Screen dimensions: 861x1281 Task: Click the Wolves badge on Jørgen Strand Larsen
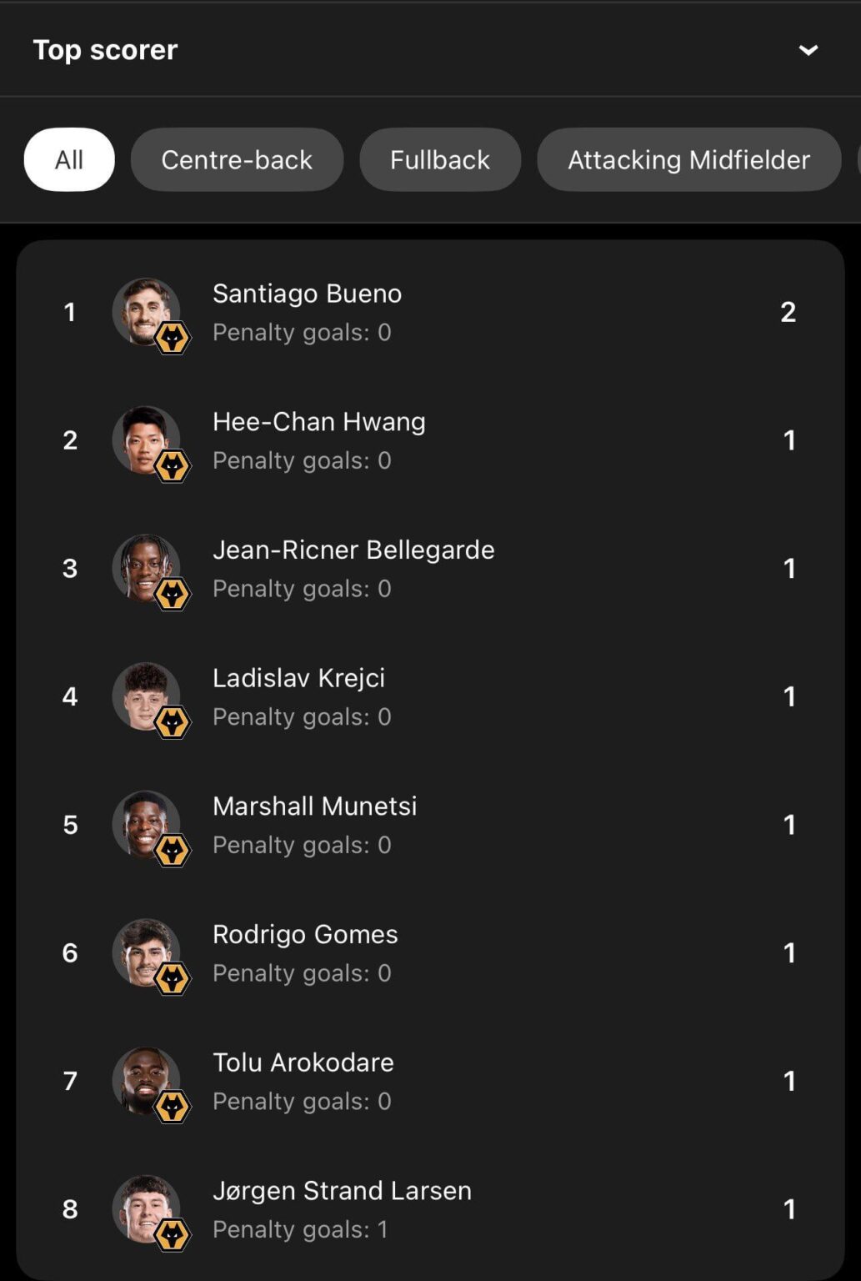[x=173, y=1235]
